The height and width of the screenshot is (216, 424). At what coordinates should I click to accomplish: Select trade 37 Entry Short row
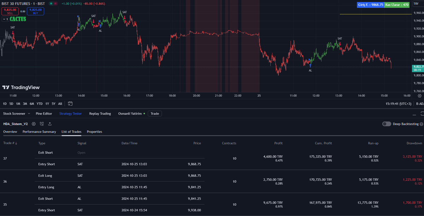pyautogui.click(x=120, y=164)
